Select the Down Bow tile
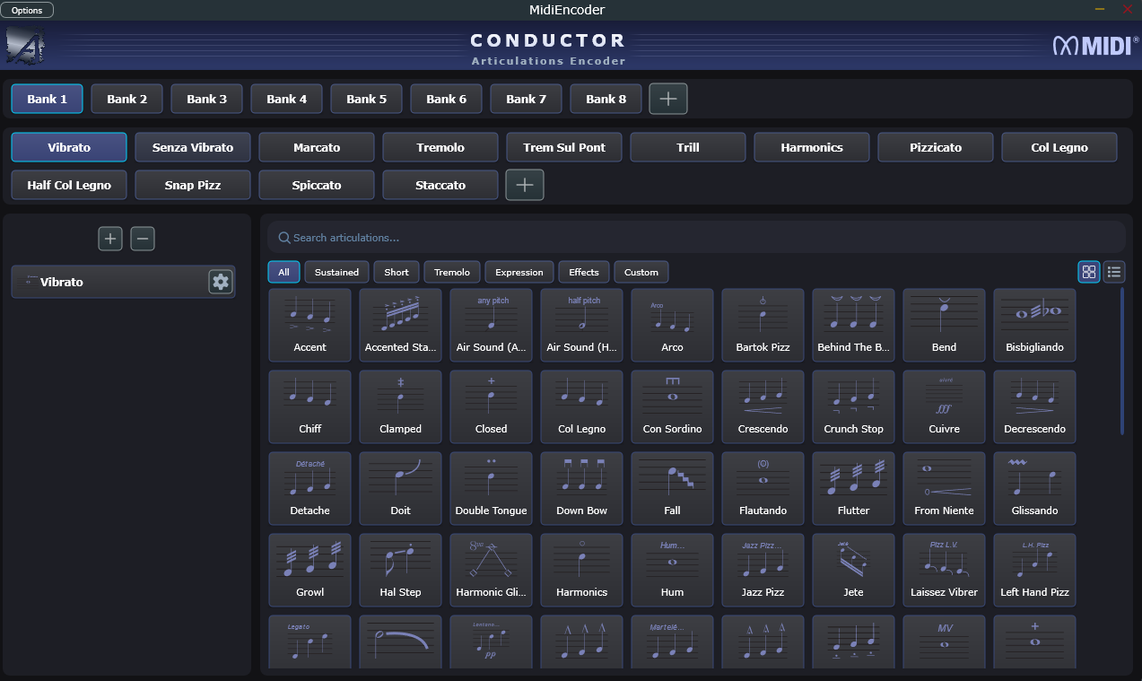The height and width of the screenshot is (681, 1142). (581, 488)
